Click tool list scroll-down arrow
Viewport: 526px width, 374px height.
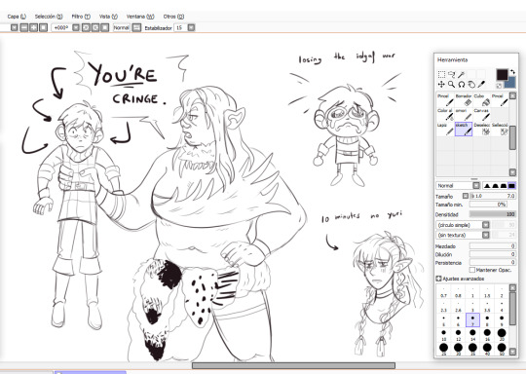[512, 172]
